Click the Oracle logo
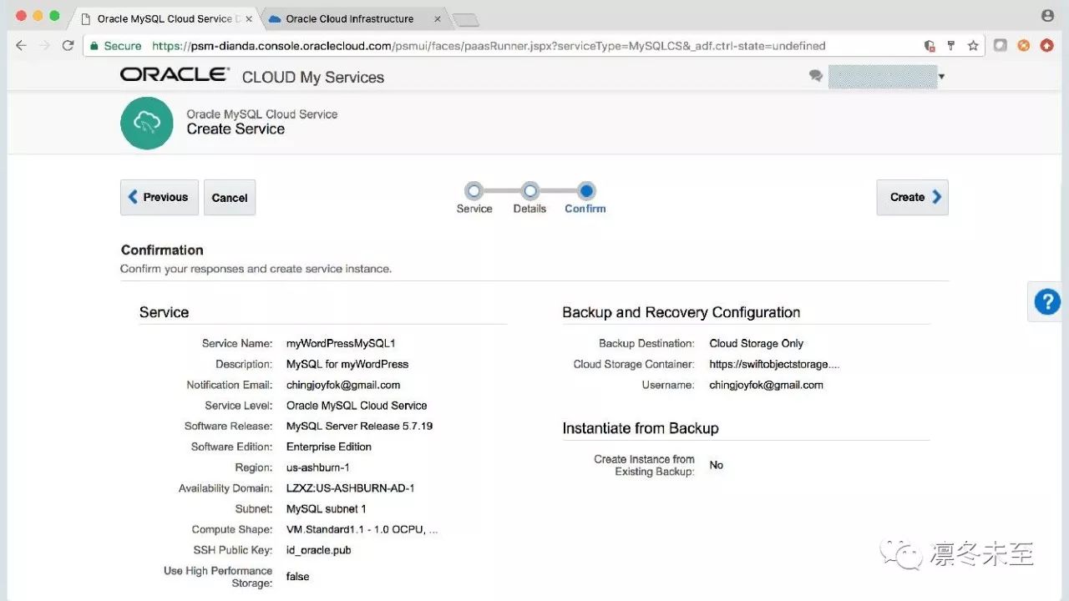 point(175,75)
